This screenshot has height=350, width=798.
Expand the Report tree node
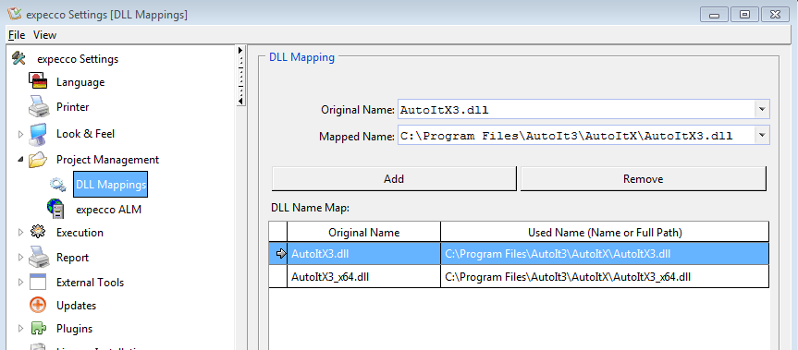(21, 257)
